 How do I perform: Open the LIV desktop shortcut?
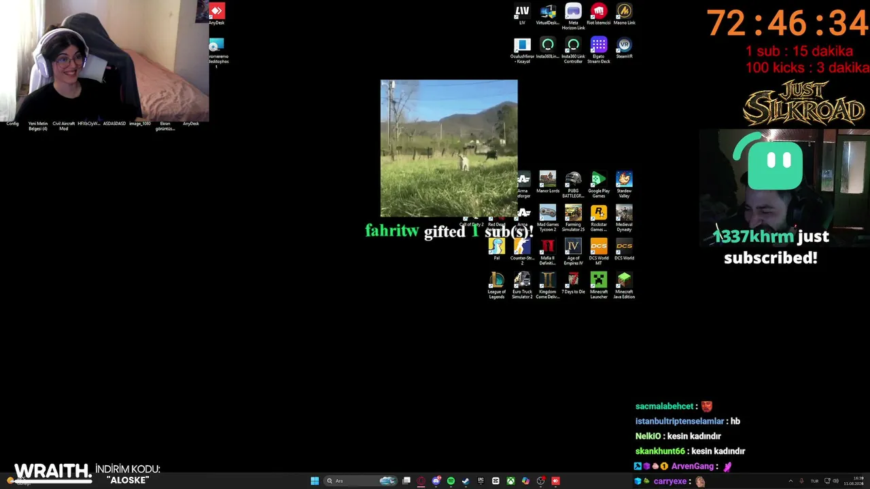click(522, 14)
